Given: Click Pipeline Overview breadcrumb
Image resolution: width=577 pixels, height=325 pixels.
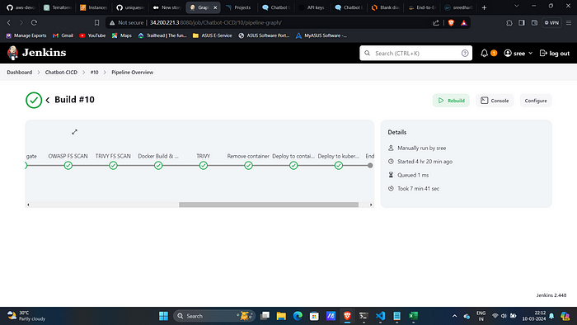Looking at the screenshot, I should pyautogui.click(x=133, y=72).
